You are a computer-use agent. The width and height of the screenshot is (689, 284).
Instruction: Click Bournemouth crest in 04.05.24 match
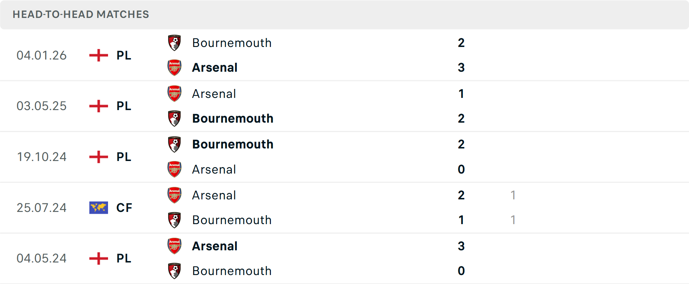174,271
